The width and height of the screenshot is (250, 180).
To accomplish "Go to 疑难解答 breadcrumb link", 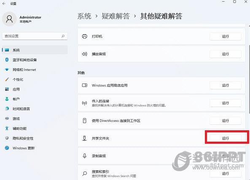I will [x=116, y=16].
